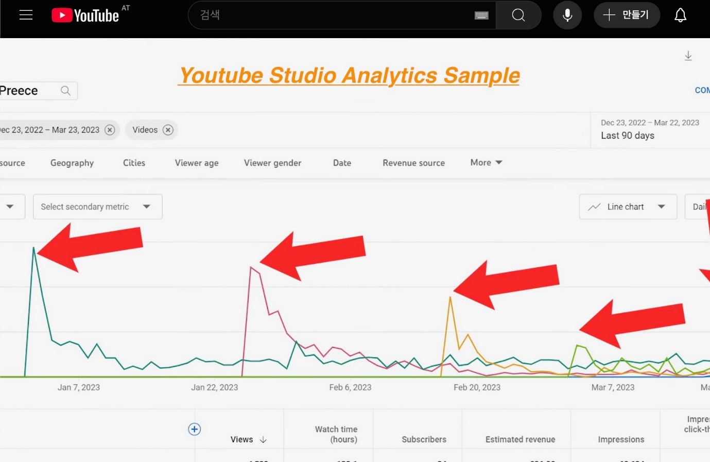Open the on-screen keyboard icon

coord(481,15)
